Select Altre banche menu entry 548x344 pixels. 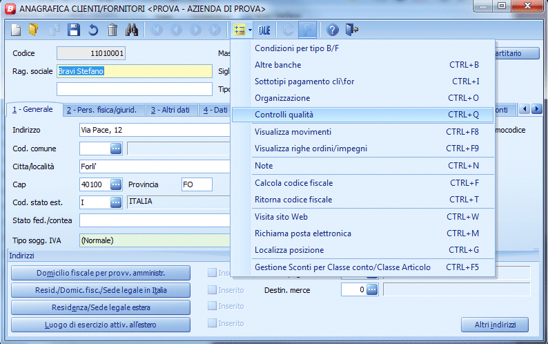point(362,65)
